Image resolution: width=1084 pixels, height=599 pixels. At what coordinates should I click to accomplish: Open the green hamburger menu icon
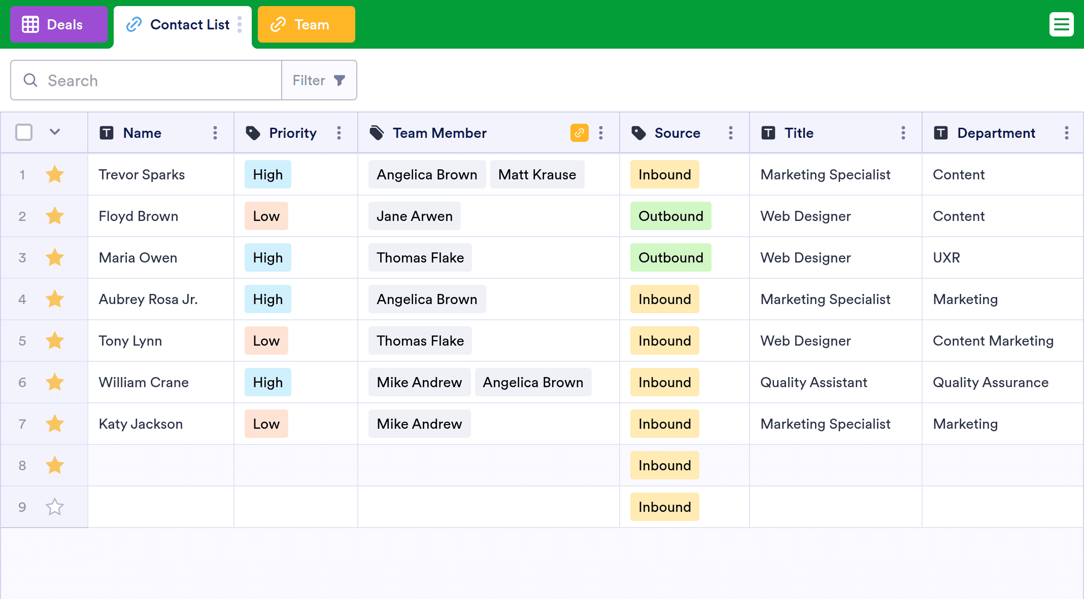pos(1061,24)
